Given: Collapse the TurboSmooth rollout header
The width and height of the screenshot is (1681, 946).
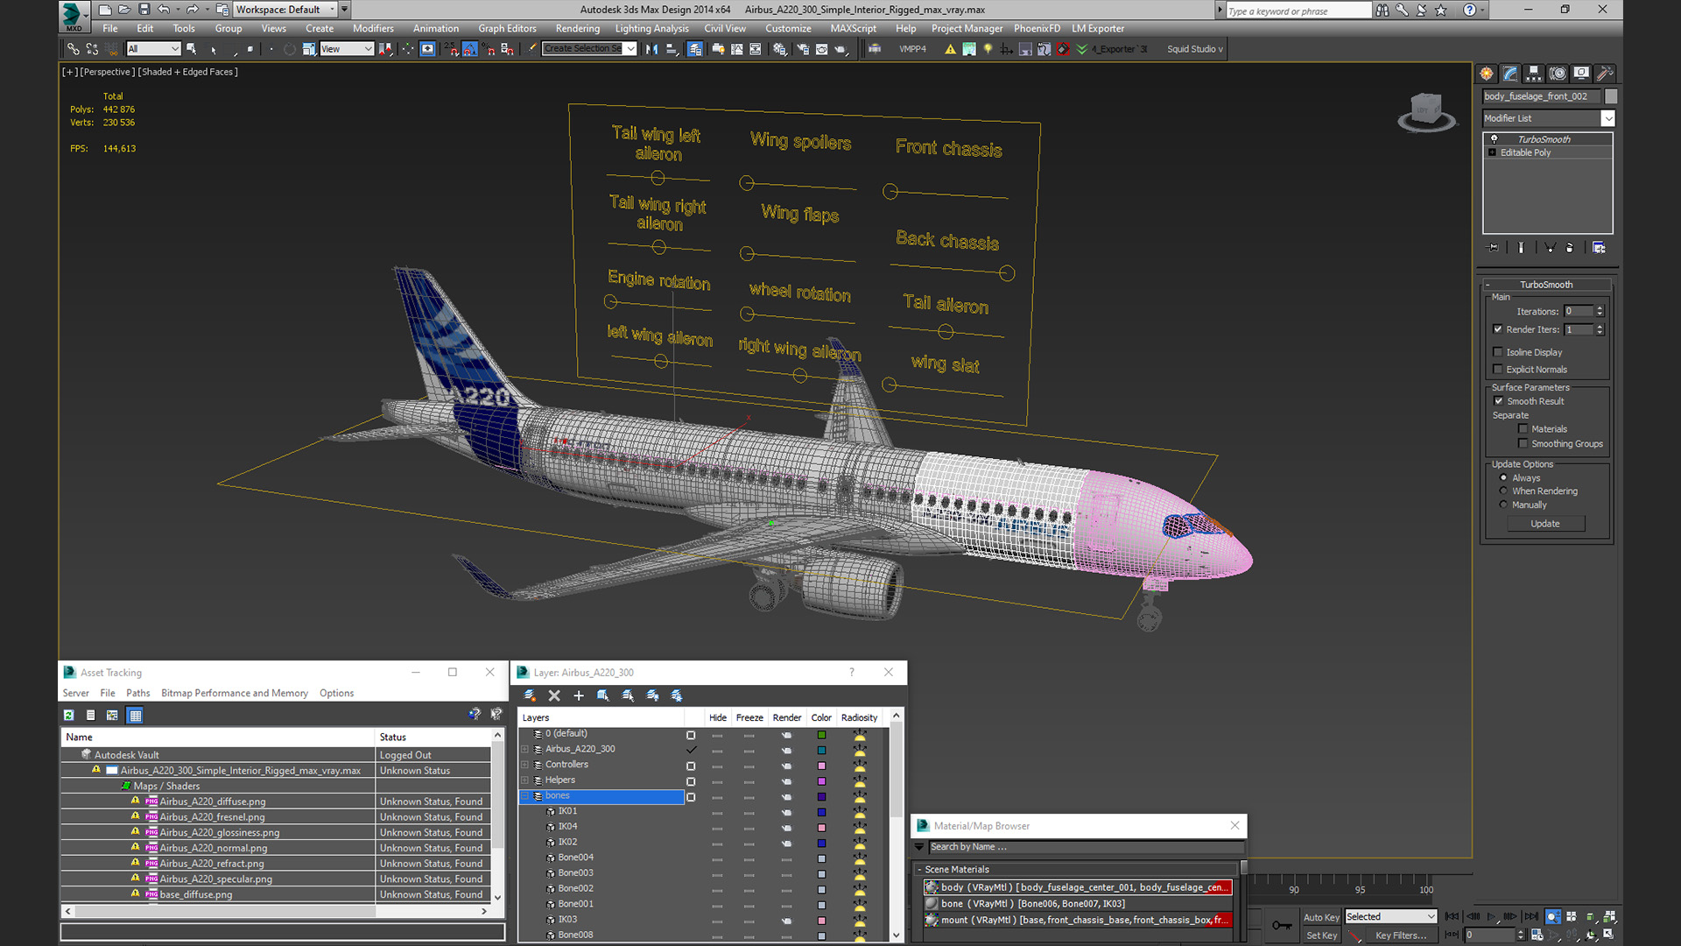Looking at the screenshot, I should pos(1546,285).
